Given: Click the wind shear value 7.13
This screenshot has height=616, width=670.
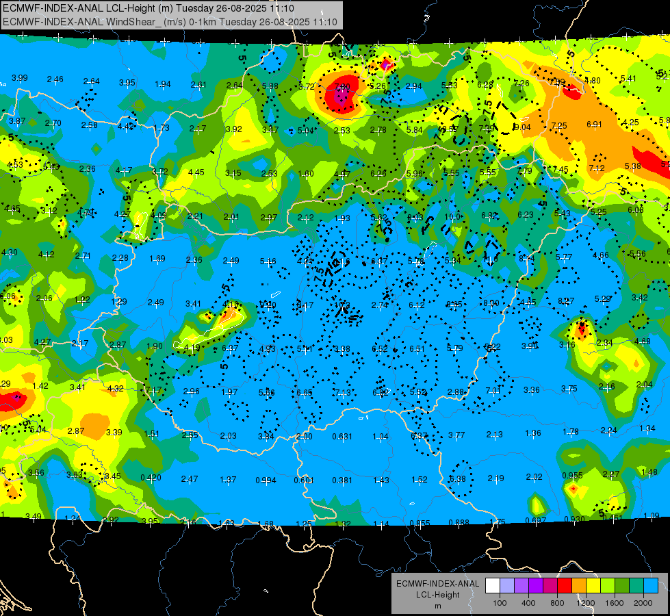Looking at the screenshot, I should 343,392.
